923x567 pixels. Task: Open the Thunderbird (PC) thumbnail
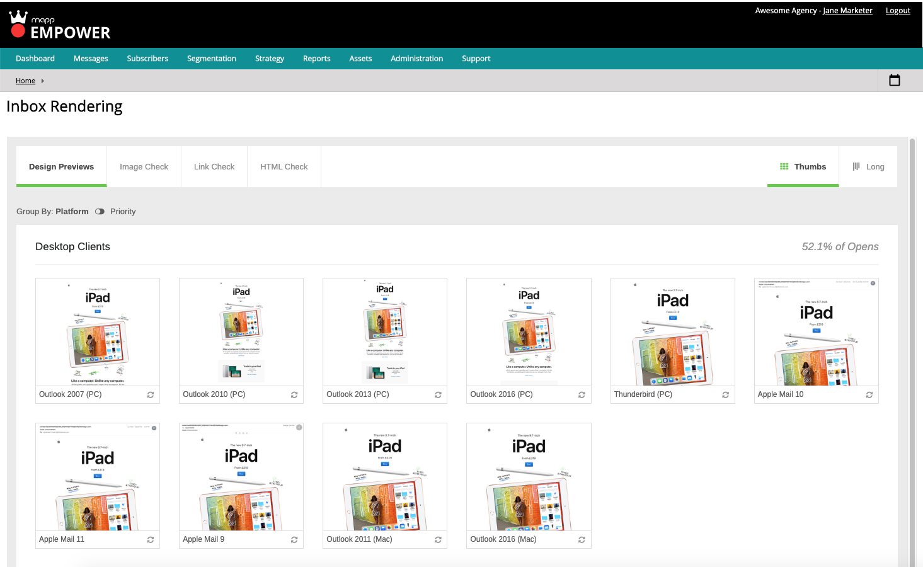coord(673,332)
